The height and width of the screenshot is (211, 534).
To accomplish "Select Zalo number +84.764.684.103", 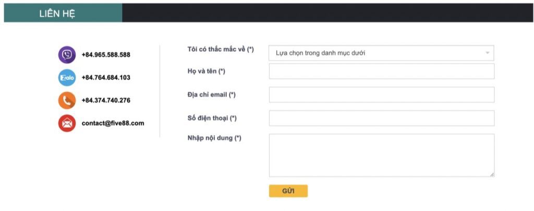I will pos(106,78).
